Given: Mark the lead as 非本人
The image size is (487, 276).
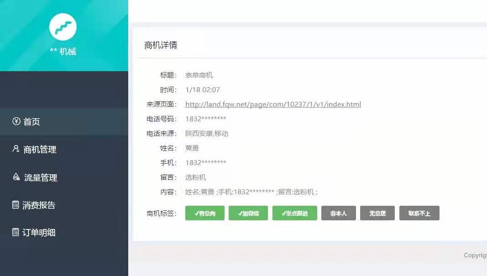Looking at the screenshot, I should click(x=339, y=213).
